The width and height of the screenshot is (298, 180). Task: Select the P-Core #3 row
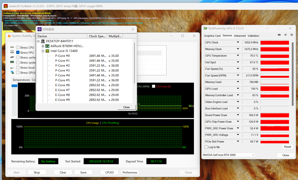86,70
